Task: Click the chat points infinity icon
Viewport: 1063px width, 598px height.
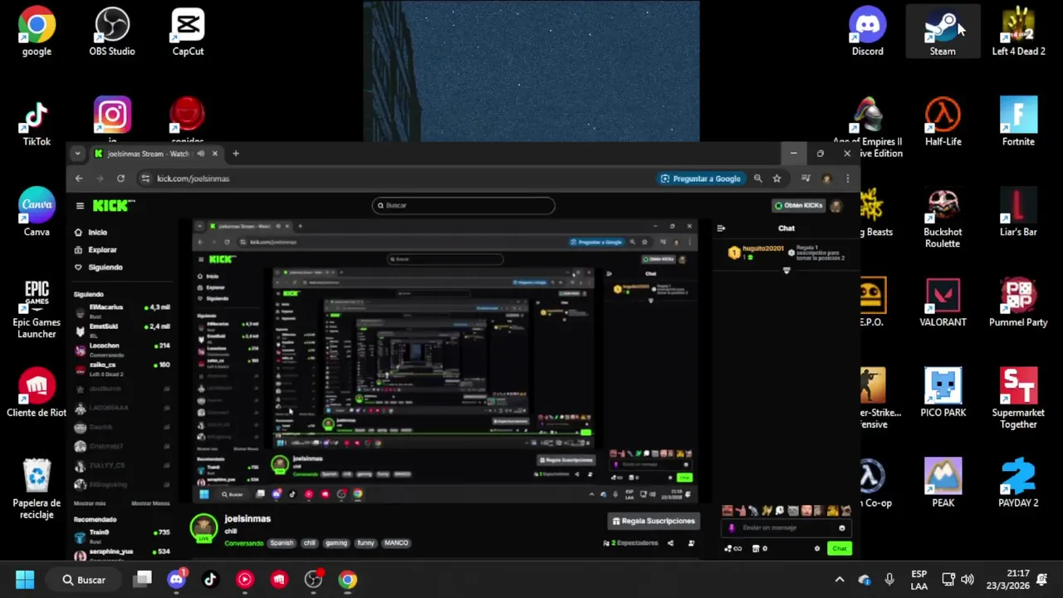Action: (732, 548)
